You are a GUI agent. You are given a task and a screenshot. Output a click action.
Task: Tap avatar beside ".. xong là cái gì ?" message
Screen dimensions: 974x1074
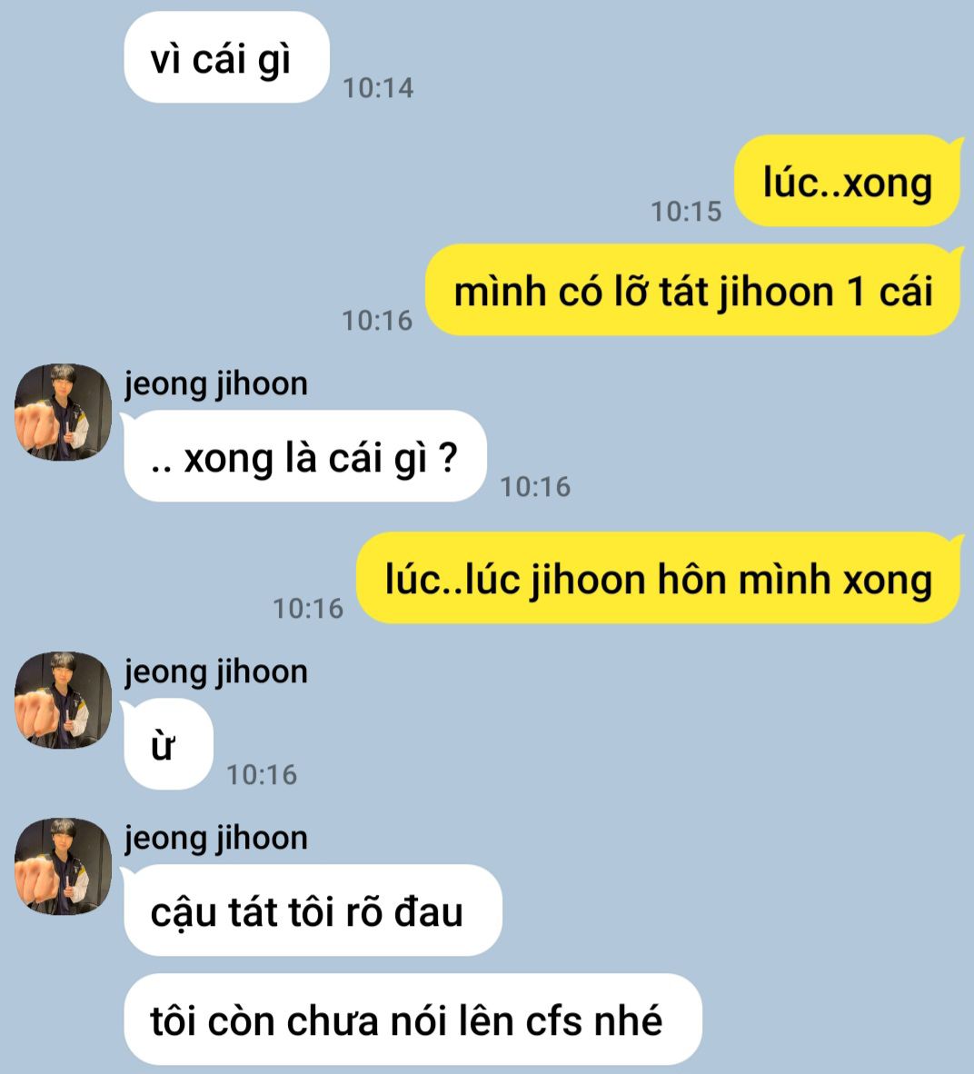[63, 412]
